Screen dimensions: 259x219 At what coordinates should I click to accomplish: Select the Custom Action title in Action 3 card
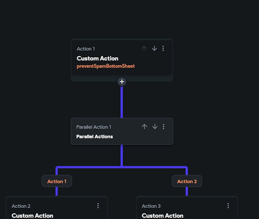pos(163,216)
